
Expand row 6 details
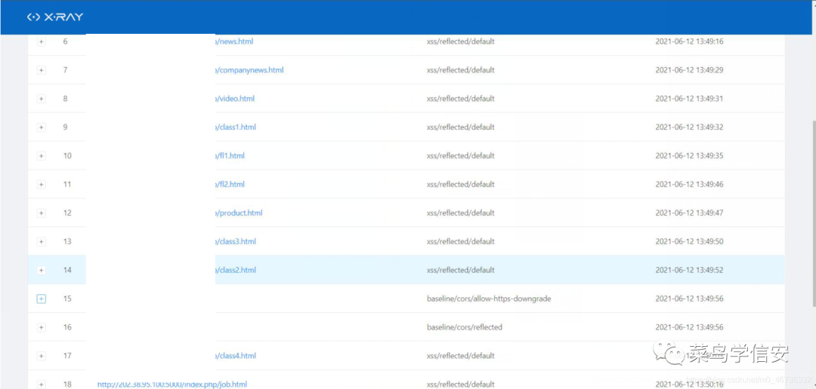click(x=42, y=41)
